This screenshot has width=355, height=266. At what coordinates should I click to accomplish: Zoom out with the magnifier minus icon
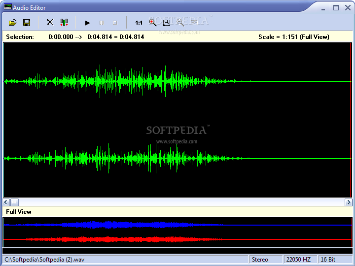point(180,23)
